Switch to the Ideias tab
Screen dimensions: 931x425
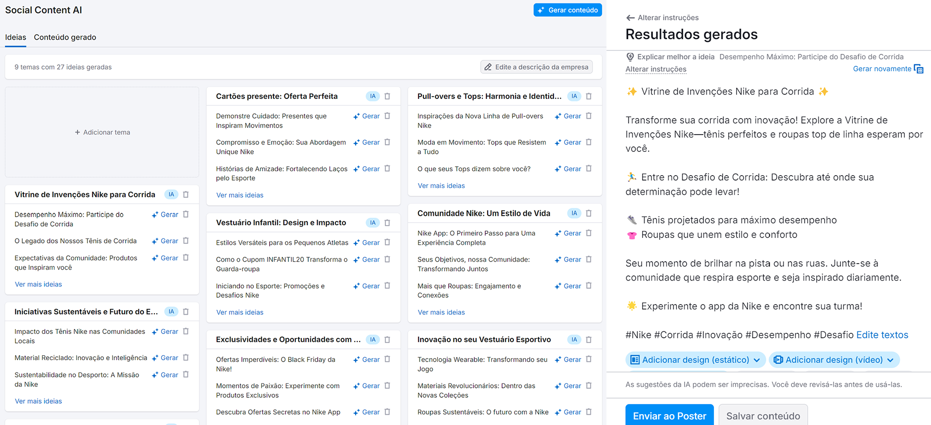15,37
